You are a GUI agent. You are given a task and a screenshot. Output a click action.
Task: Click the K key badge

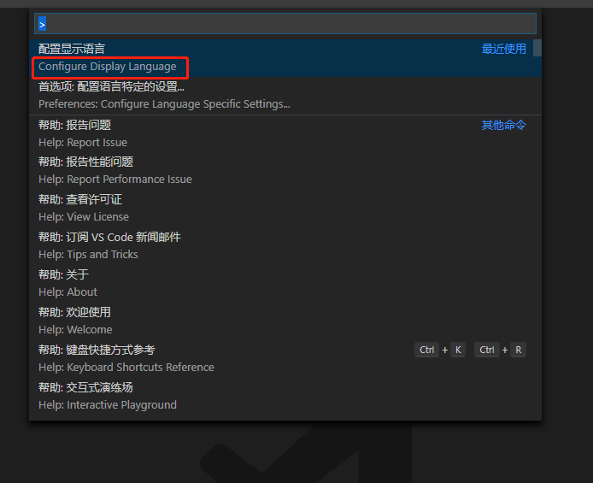tap(458, 350)
